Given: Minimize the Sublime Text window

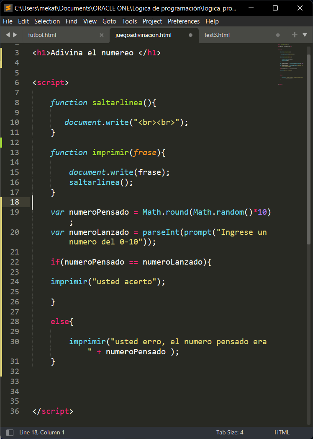Looking at the screenshot, I should (x=250, y=8).
